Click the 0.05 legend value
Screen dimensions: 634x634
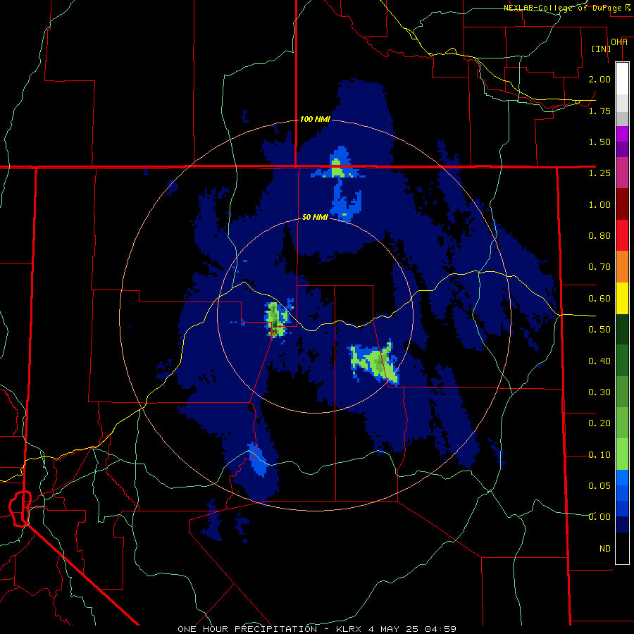(x=599, y=485)
